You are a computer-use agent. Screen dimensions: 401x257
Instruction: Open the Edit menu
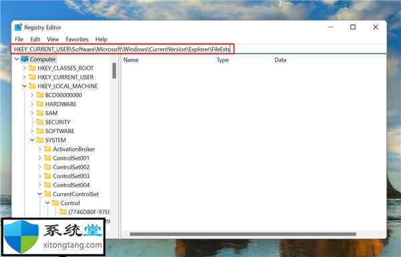pos(35,39)
